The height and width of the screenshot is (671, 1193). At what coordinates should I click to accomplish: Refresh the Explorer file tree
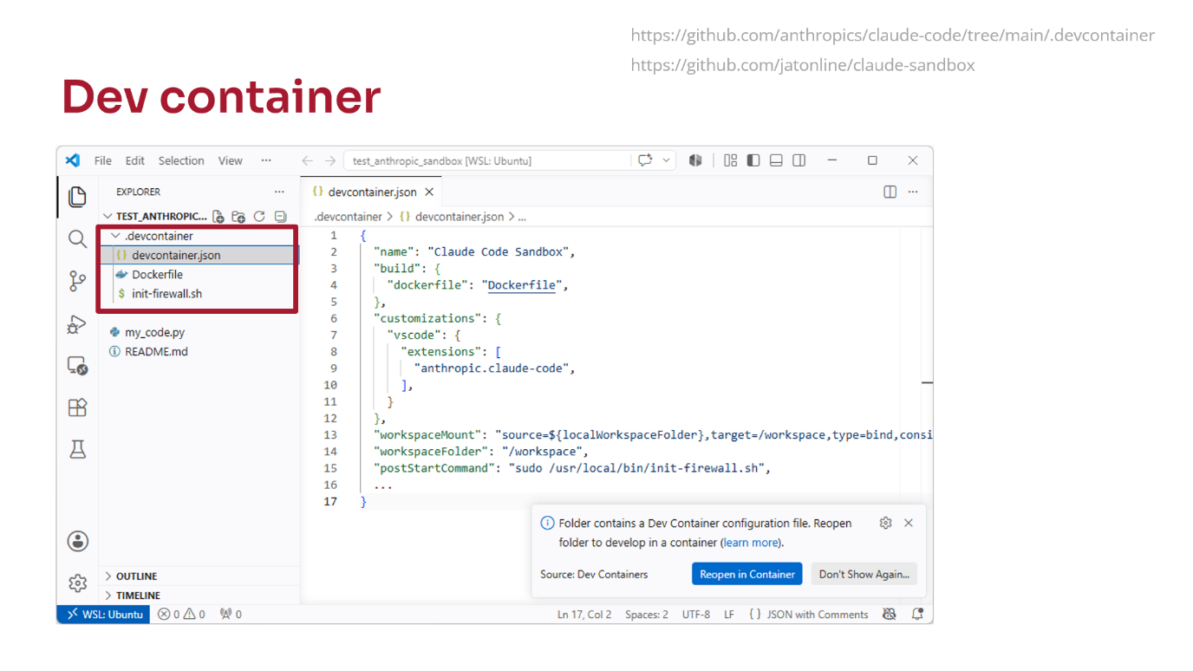point(259,217)
